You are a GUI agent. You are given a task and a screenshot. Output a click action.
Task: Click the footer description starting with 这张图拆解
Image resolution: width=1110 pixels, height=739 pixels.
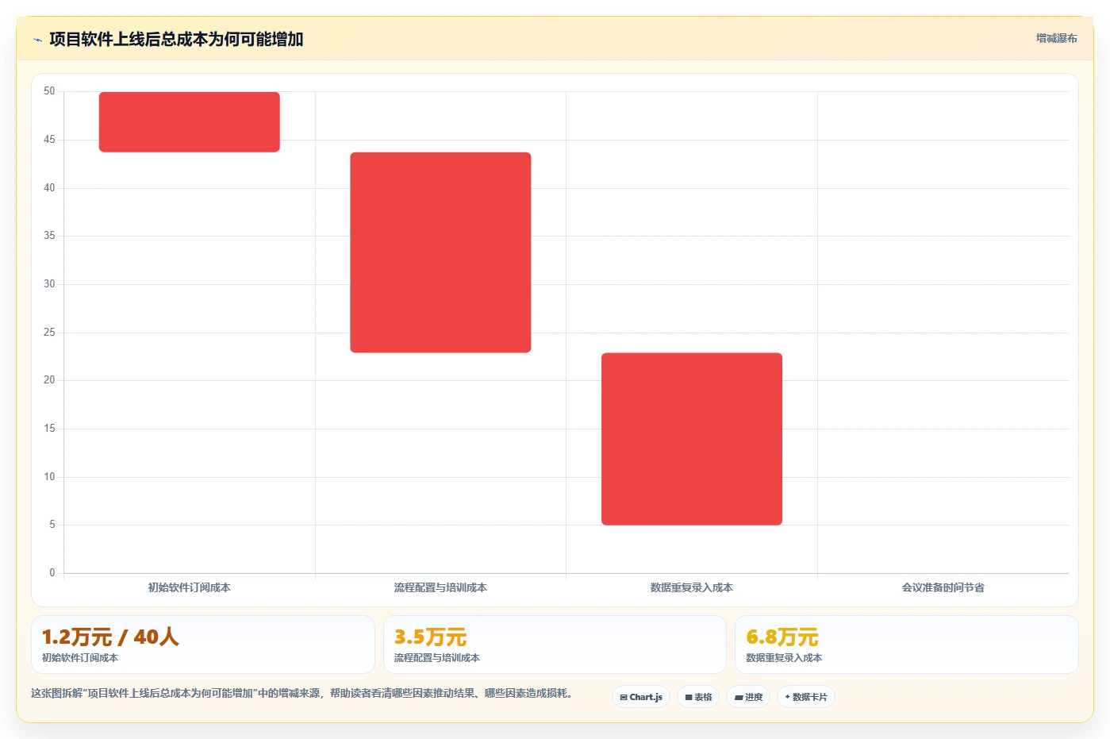pos(302,693)
